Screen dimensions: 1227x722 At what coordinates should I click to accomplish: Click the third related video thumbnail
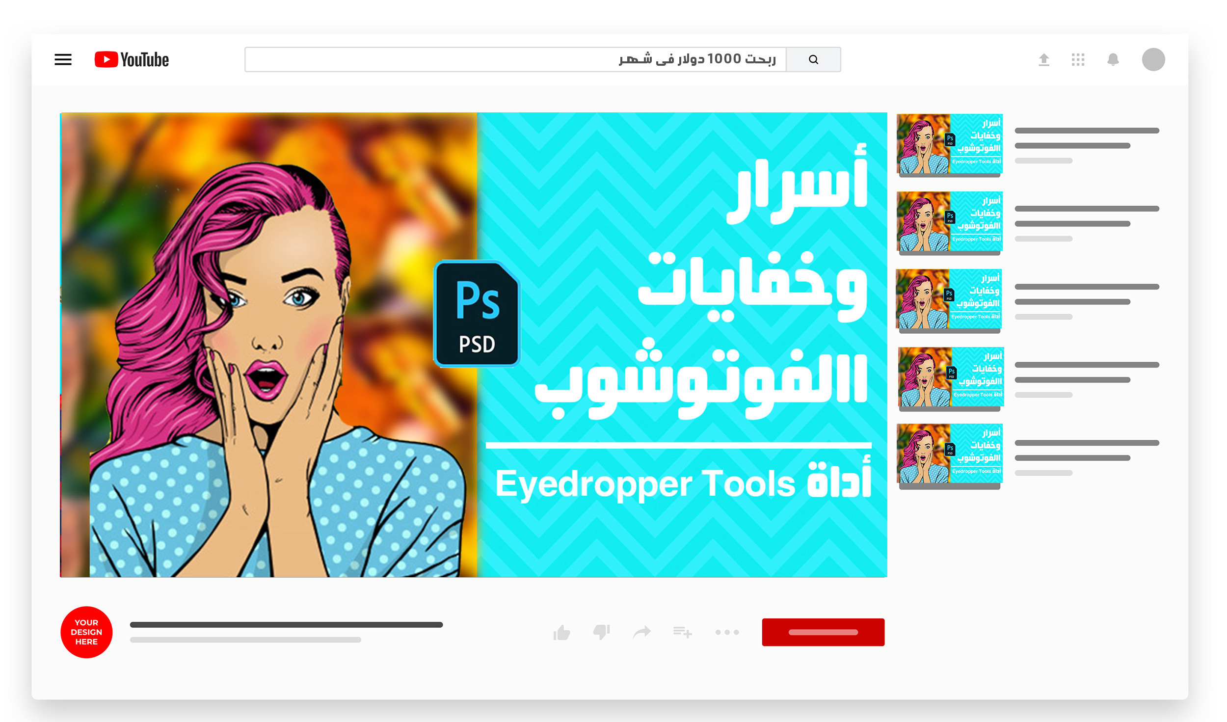coord(949,299)
